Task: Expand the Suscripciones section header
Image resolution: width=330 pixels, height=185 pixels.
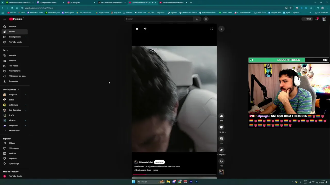Action: click(x=11, y=89)
